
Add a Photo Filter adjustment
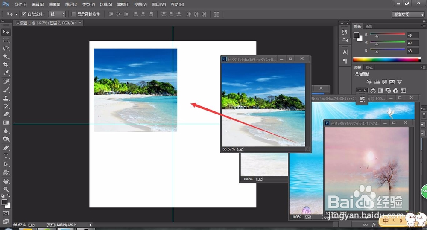click(x=388, y=90)
